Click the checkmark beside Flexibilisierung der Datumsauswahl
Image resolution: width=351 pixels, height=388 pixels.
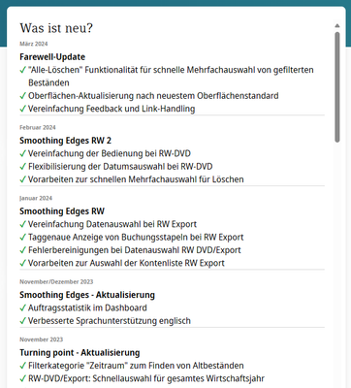[22, 167]
